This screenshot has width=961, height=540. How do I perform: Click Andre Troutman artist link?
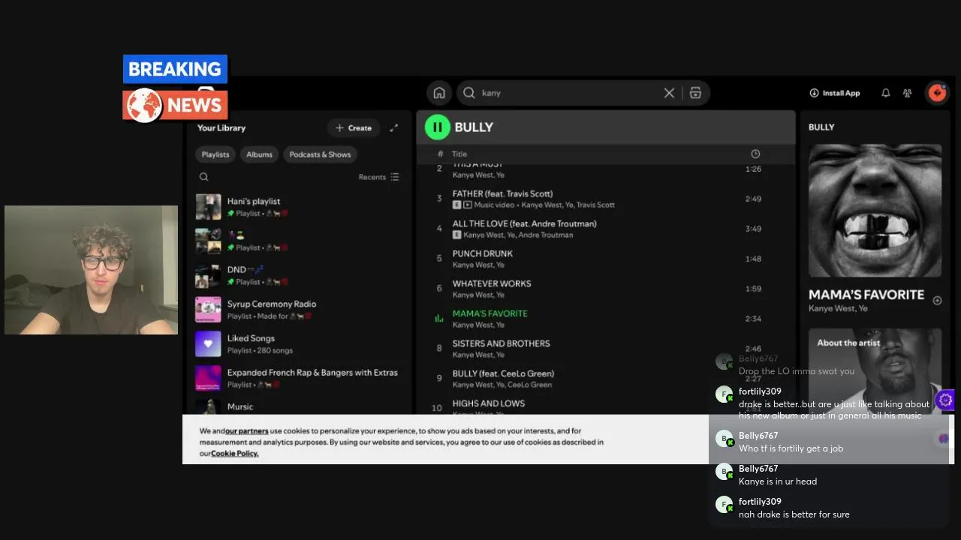point(546,235)
